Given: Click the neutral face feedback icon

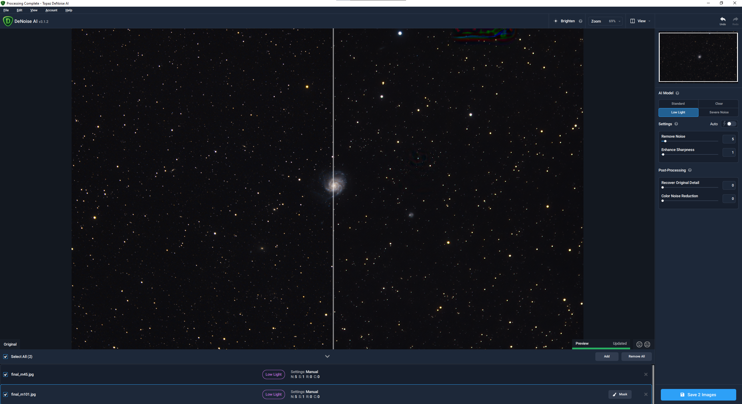Looking at the screenshot, I should 647,344.
